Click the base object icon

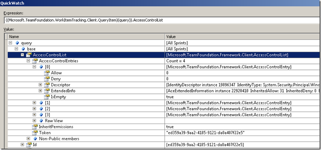coord(23,49)
